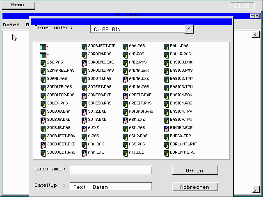This screenshot has width=263, height=197.
Task: Click the current directory '.' folder icon
Action: click(x=43, y=46)
